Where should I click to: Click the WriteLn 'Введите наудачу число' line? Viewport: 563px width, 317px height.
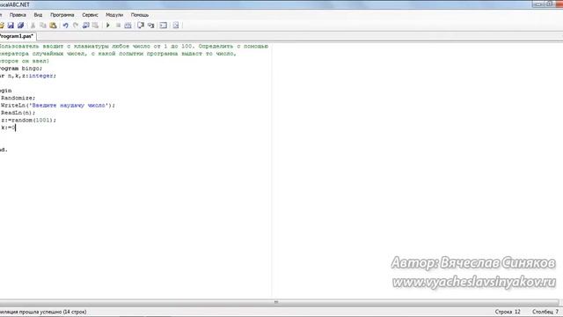click(x=58, y=106)
